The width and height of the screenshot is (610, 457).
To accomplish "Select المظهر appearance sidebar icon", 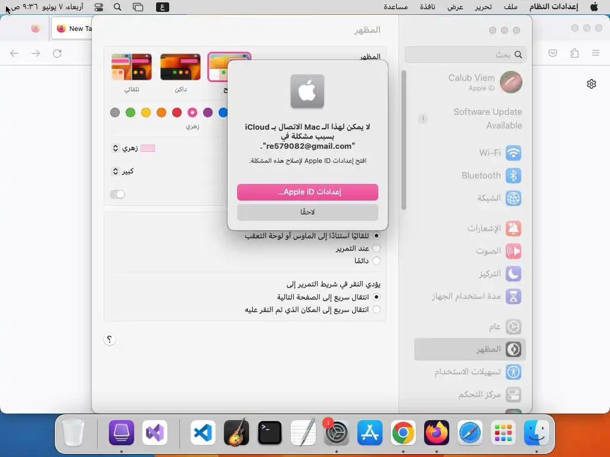I will pyautogui.click(x=513, y=349).
